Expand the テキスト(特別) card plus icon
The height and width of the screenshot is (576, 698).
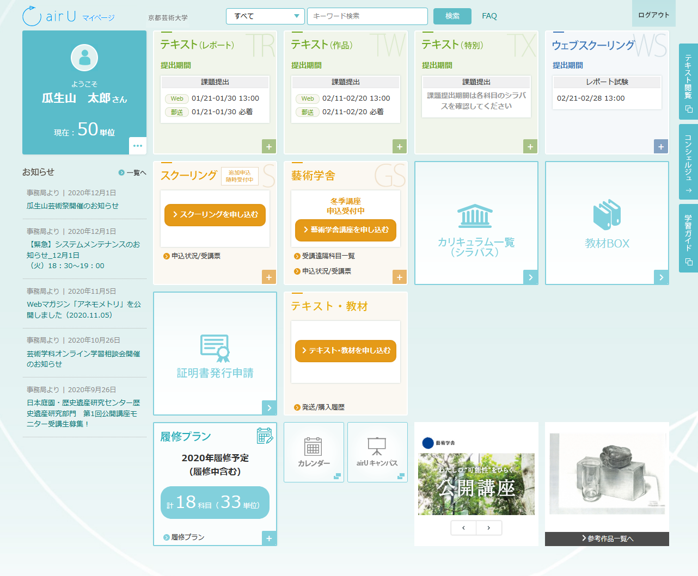pos(530,147)
